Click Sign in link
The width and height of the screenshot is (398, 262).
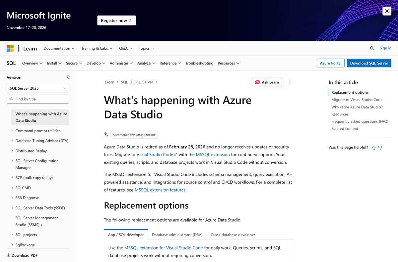tap(385, 48)
